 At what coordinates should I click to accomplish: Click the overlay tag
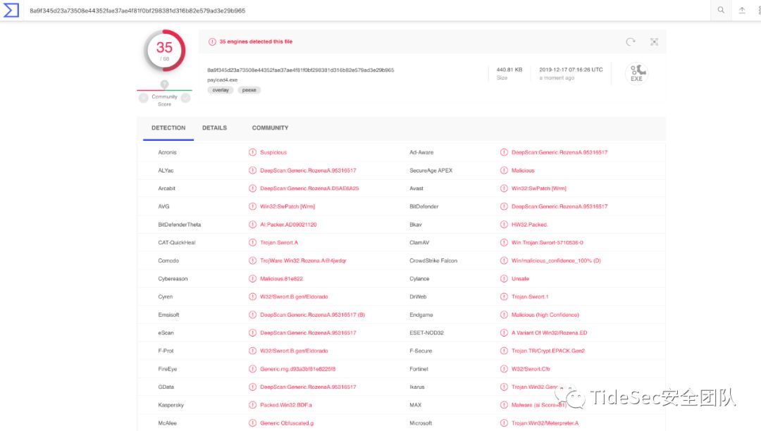221,90
